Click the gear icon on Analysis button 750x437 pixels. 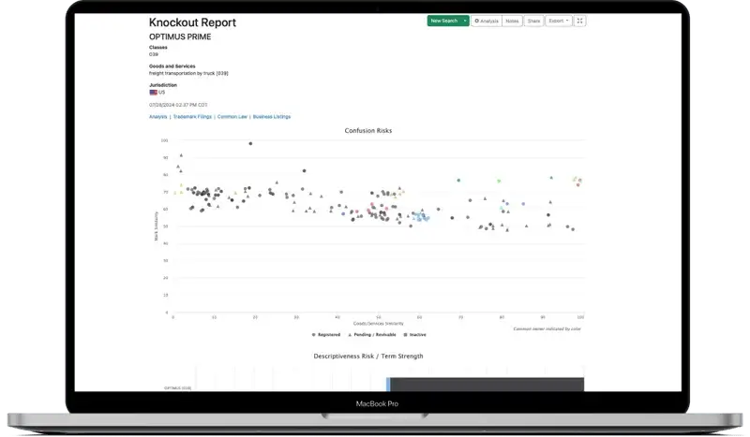click(476, 21)
